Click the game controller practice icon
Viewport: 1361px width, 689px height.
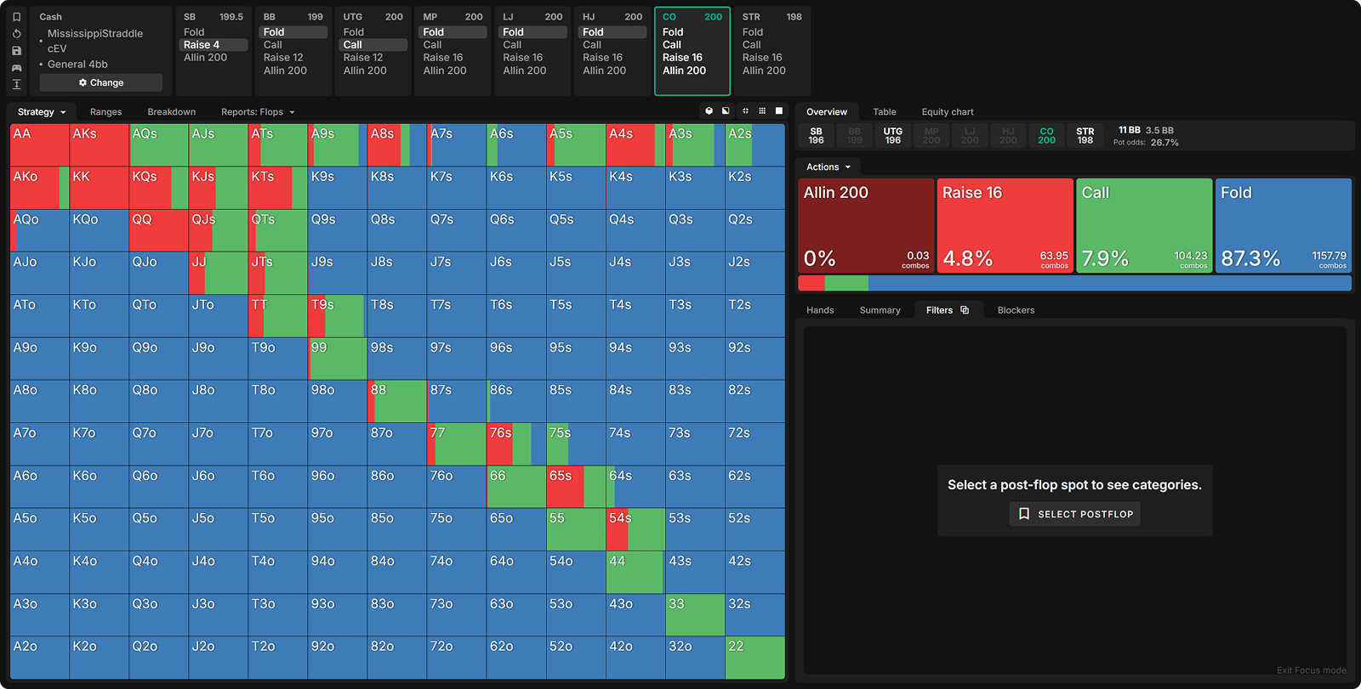click(x=16, y=68)
